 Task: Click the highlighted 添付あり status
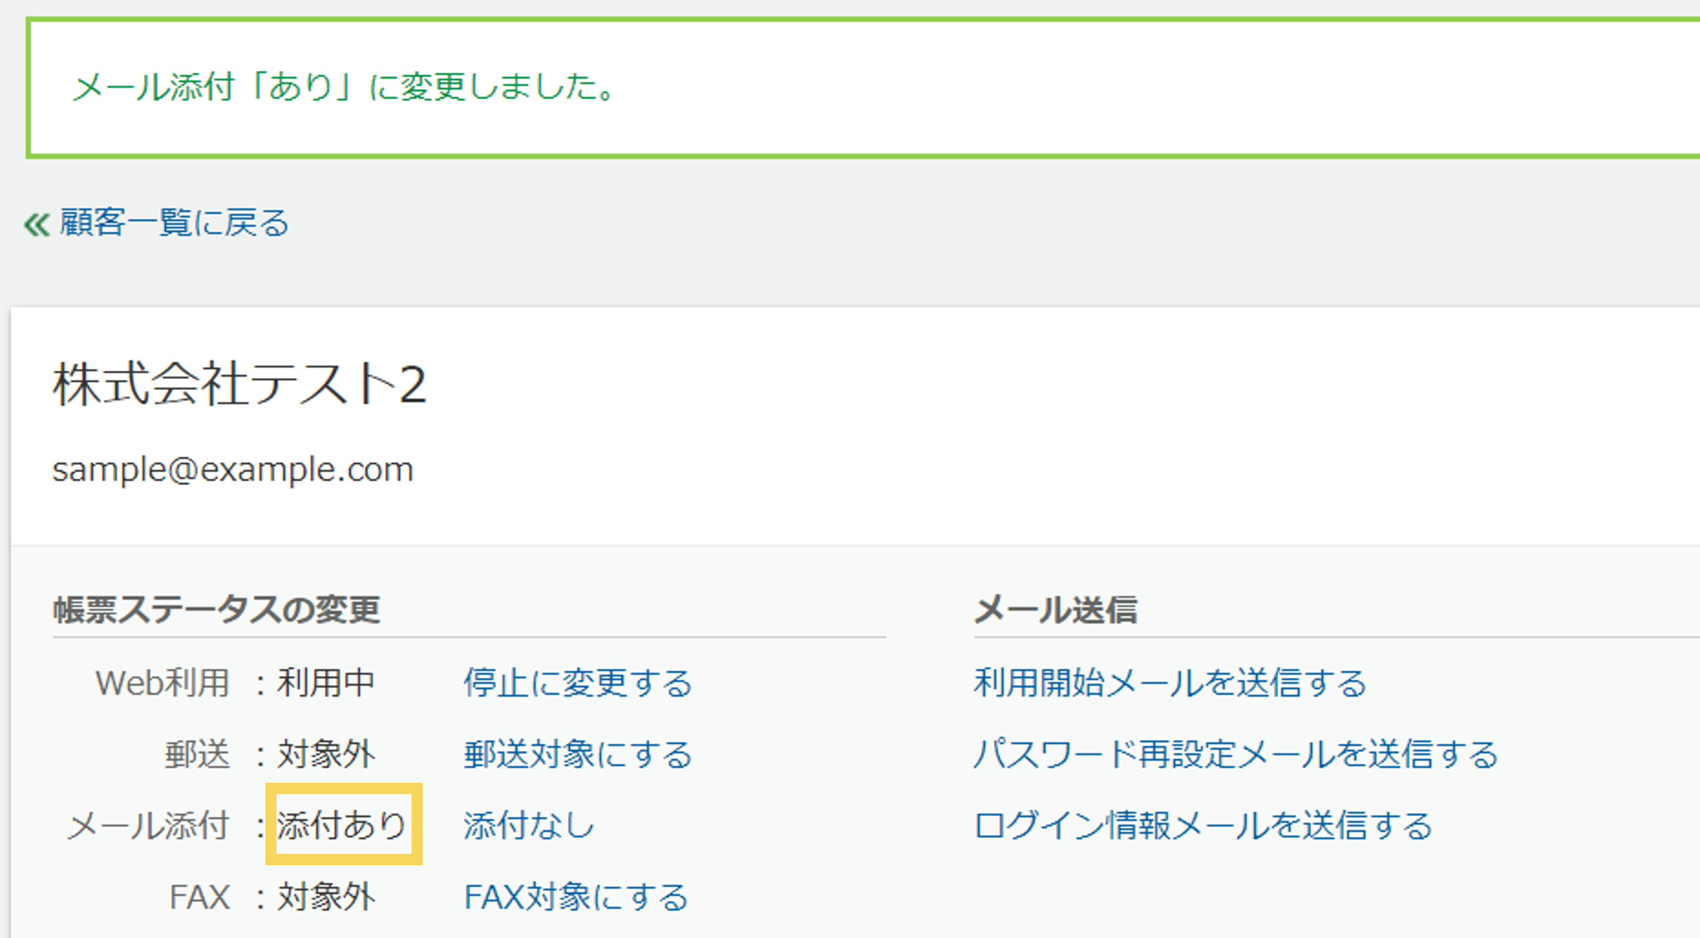(x=342, y=825)
